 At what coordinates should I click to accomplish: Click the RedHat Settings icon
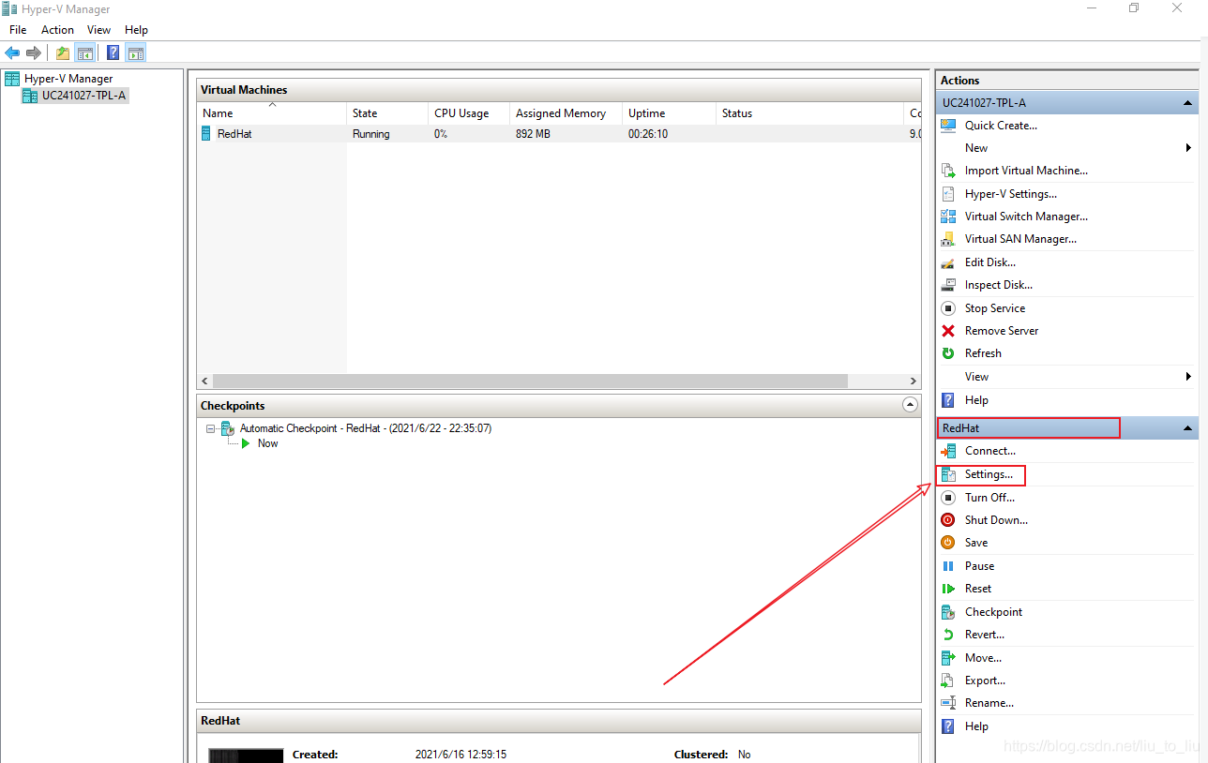click(948, 474)
